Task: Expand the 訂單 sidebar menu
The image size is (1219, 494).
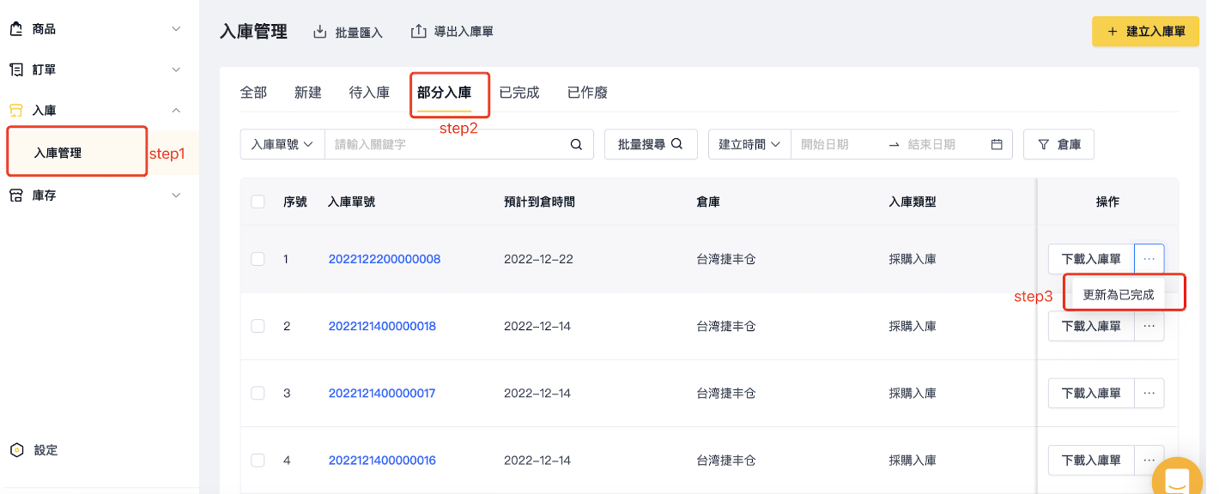Action: tap(177, 69)
